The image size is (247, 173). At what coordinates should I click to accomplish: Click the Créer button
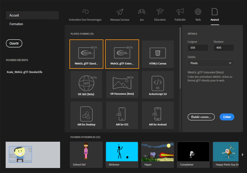tap(227, 117)
